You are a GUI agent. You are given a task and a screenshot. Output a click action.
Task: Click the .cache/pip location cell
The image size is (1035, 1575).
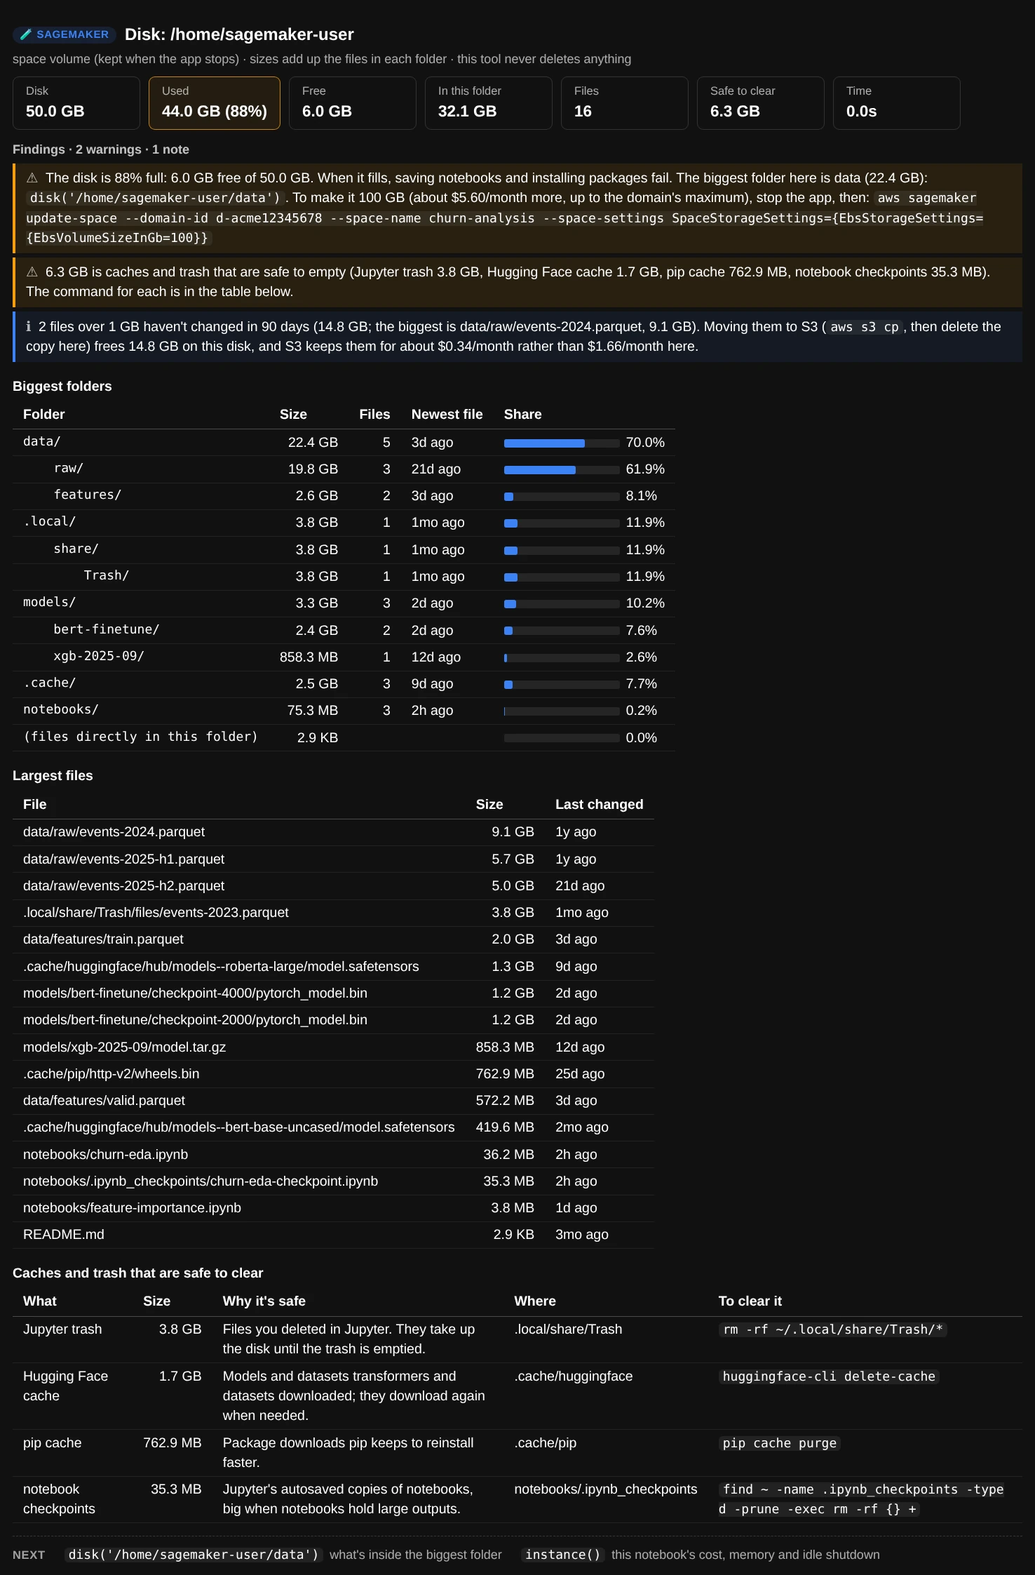point(546,1443)
